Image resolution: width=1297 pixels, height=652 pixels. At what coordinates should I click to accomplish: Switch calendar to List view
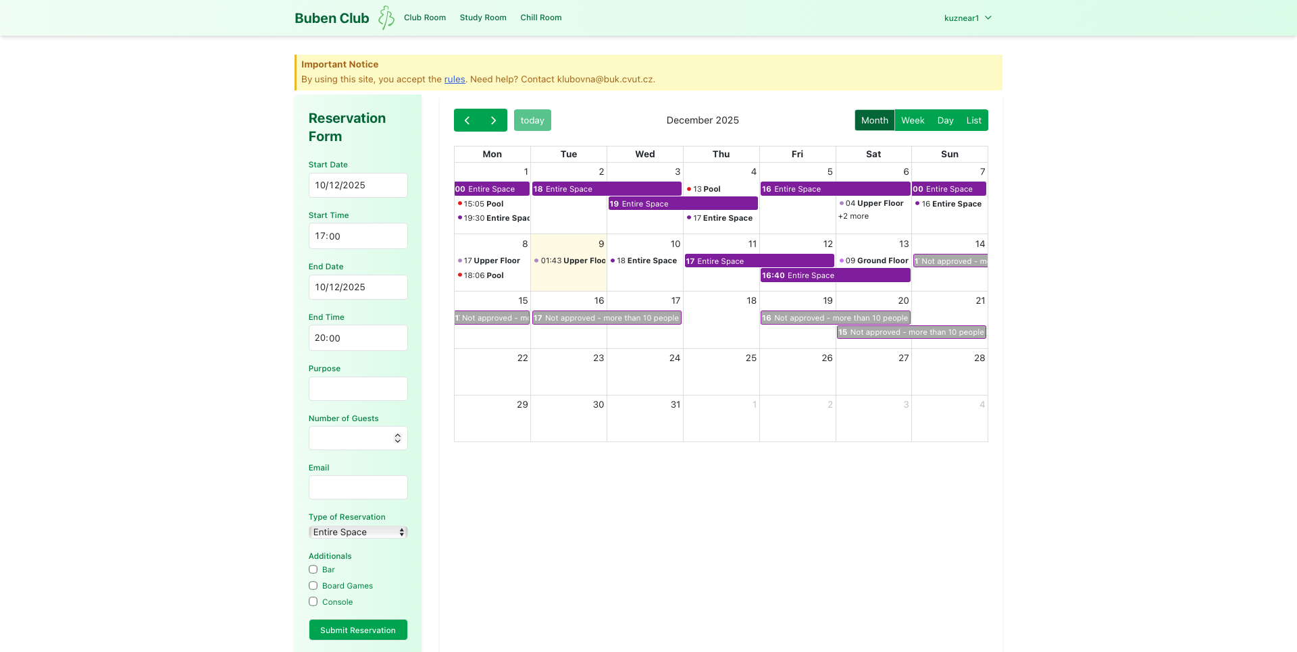(973, 120)
